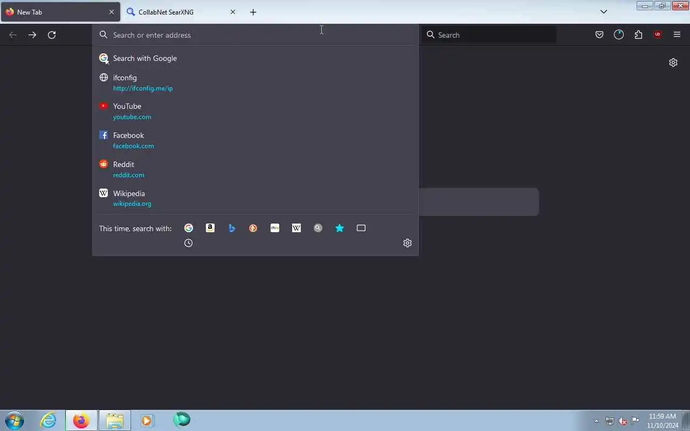Click the reddit.com URL text
The height and width of the screenshot is (431, 690).
[128, 175]
